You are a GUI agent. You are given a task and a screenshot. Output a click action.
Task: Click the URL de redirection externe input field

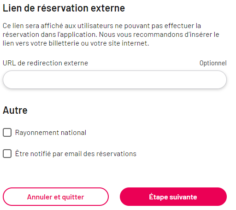(115, 80)
